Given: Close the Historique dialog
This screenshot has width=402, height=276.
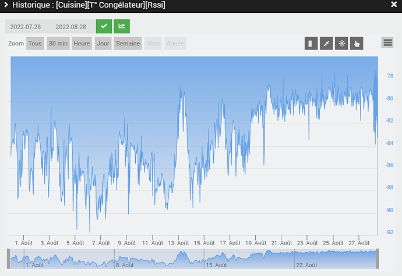Looking at the screenshot, I should point(394,4).
